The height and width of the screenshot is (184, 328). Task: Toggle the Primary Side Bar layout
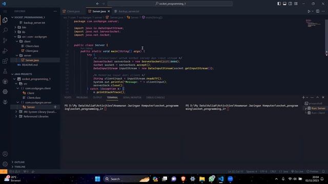click(279, 4)
